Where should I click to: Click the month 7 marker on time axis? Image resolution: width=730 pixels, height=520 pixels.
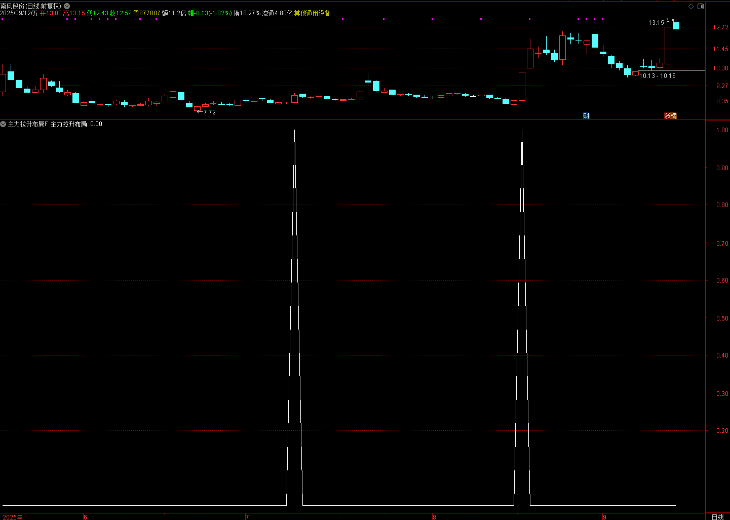click(247, 517)
